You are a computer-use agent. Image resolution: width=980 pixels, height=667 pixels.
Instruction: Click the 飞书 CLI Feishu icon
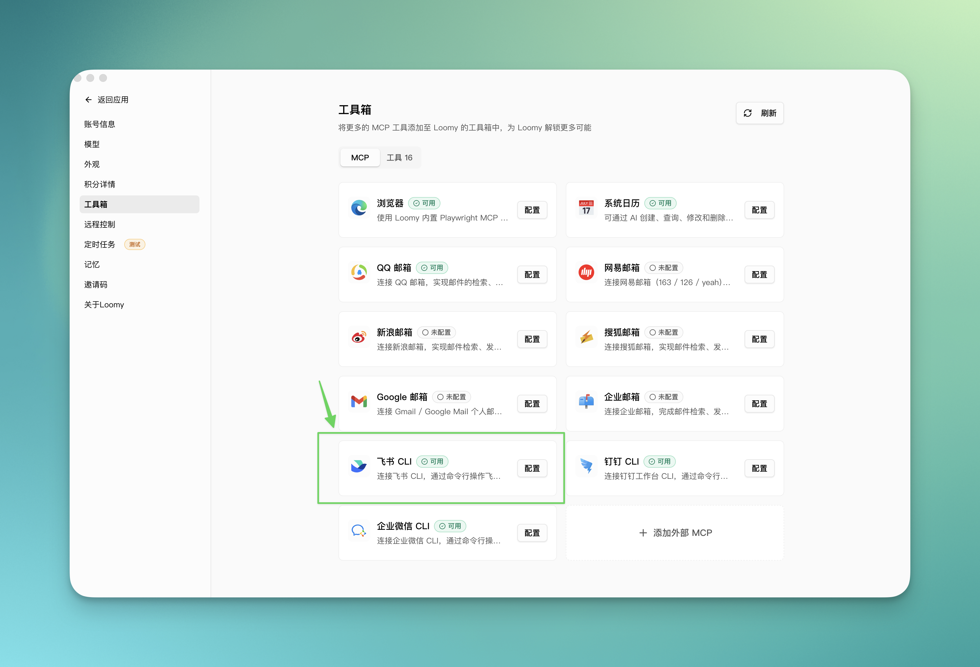click(x=359, y=466)
